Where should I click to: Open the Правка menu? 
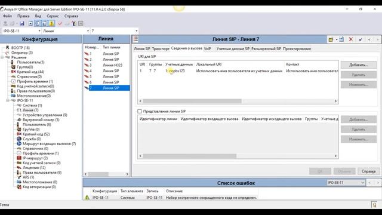click(x=23, y=16)
